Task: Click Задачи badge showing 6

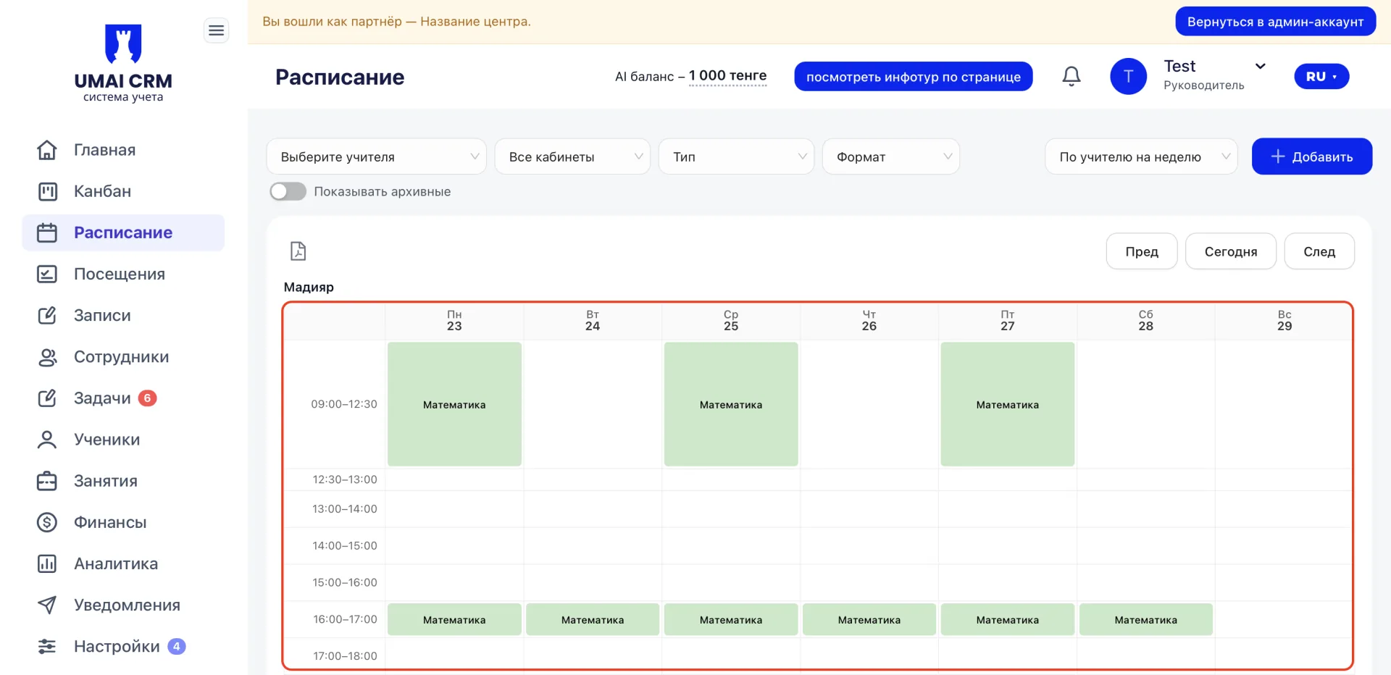Action: 148,398
